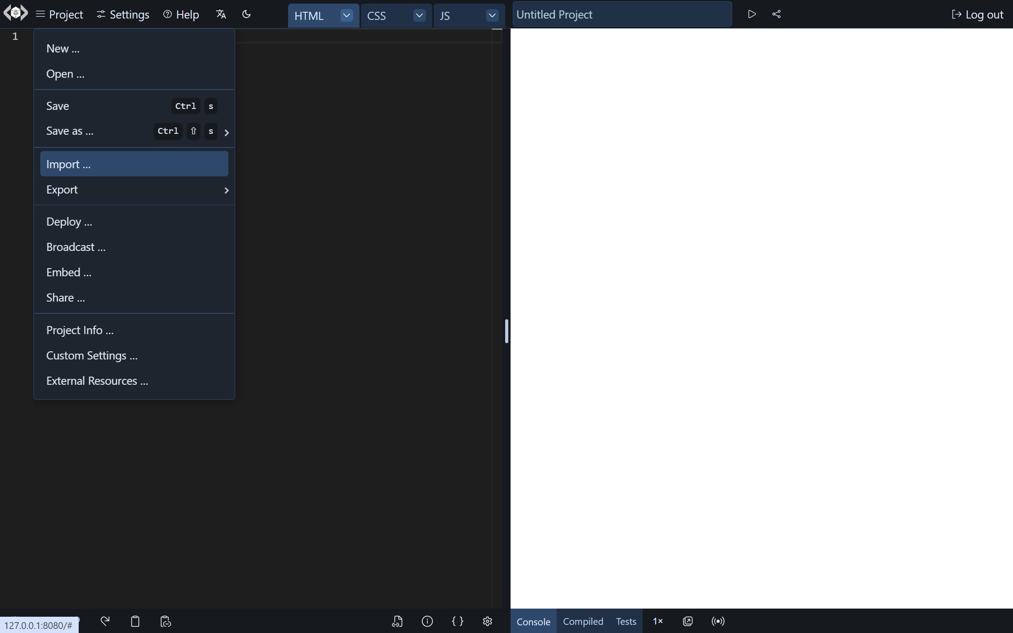Screen dimensions: 1013x633
Task: Open External Resources settings
Action: click(x=97, y=381)
